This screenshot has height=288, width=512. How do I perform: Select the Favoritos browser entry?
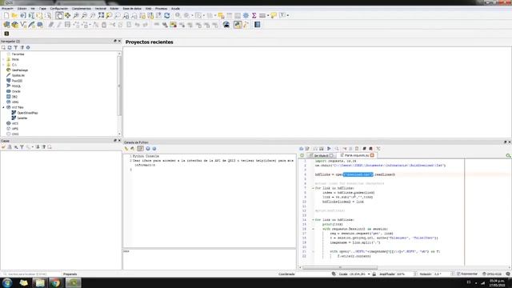18,54
